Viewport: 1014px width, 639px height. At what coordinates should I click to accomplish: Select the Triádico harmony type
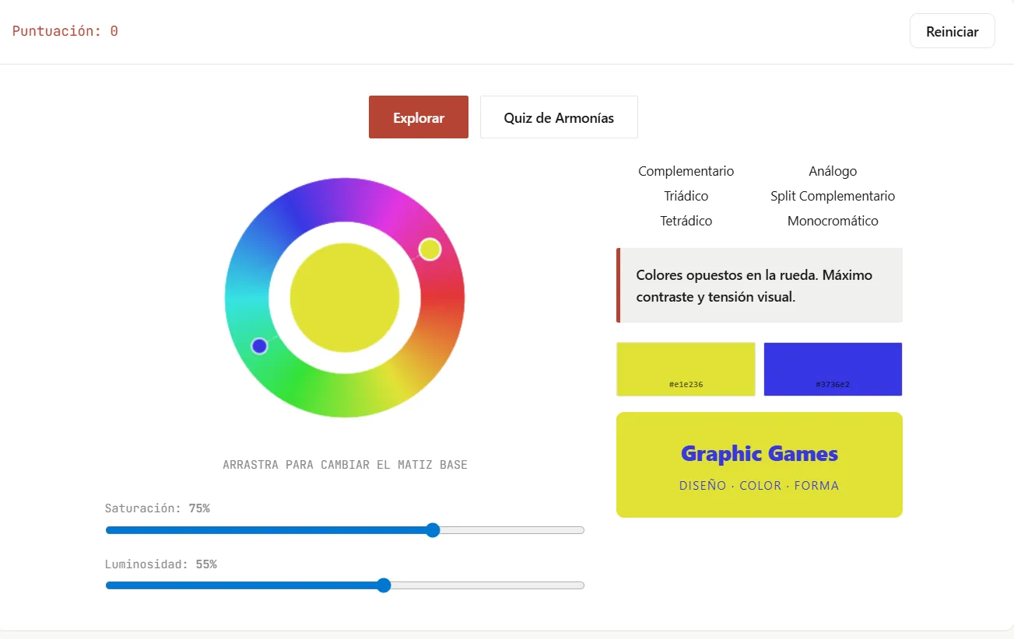(686, 196)
